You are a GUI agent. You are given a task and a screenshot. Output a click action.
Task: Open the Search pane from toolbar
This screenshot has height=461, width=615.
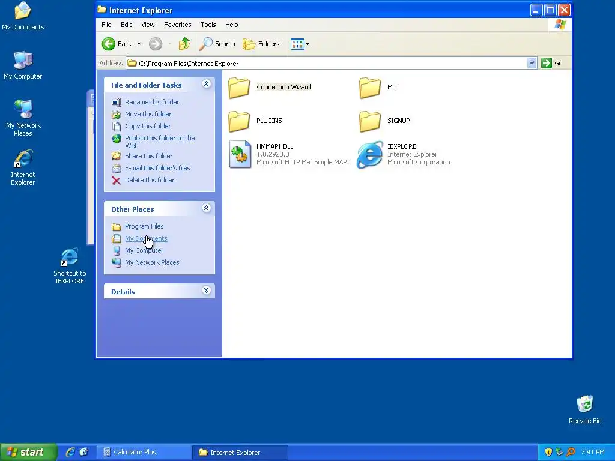point(217,44)
